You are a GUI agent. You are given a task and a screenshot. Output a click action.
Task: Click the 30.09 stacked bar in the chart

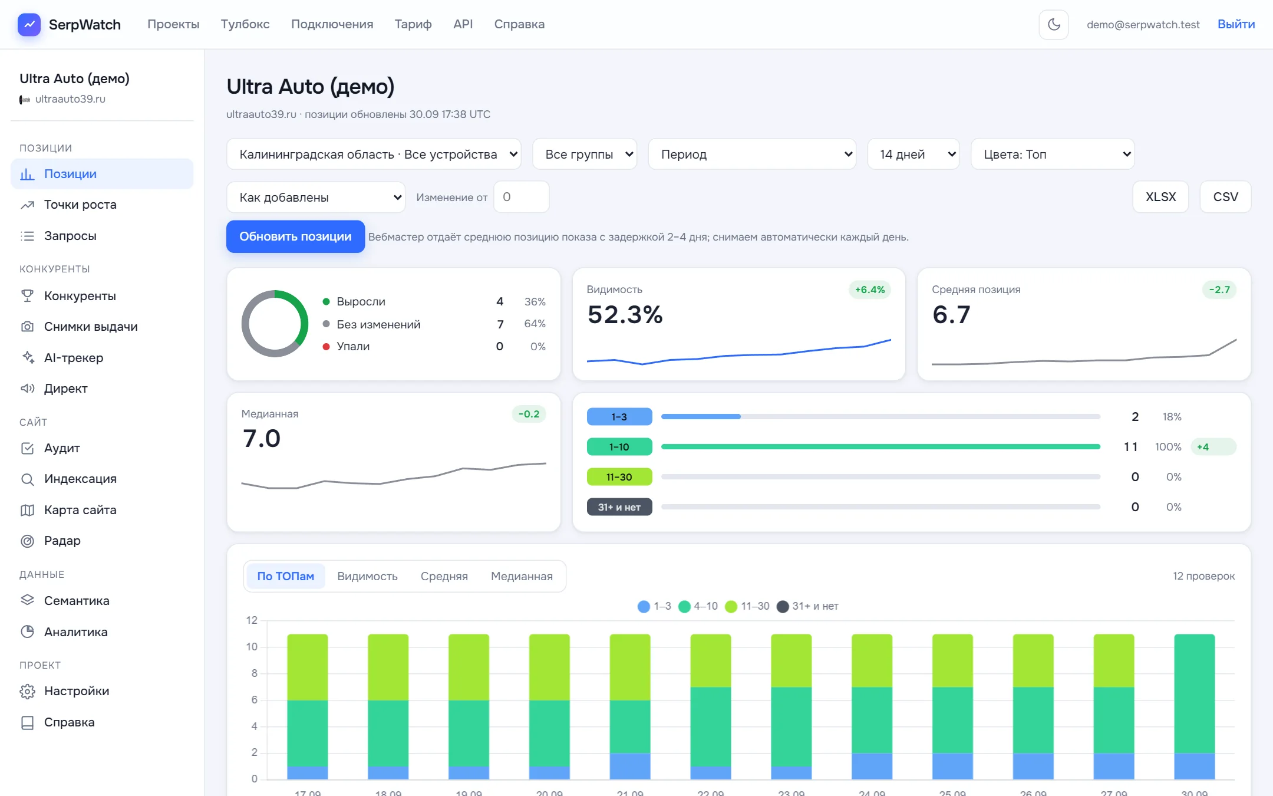(x=1194, y=706)
